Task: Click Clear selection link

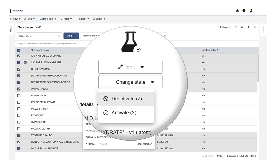Action: [144, 144]
